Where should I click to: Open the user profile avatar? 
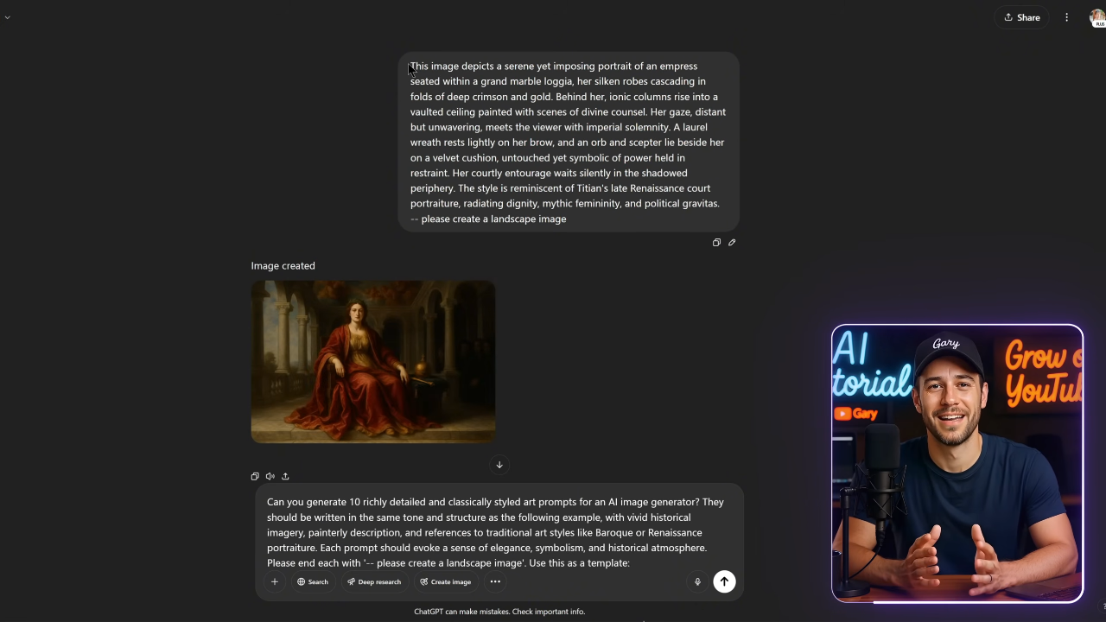1097,18
